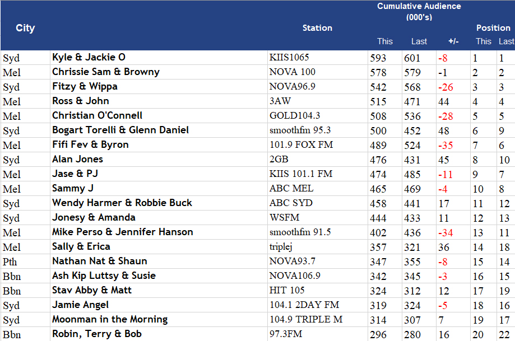This screenshot has height=341, width=515.
Task: Click the "Alan Jones" show name
Action: click(77, 159)
